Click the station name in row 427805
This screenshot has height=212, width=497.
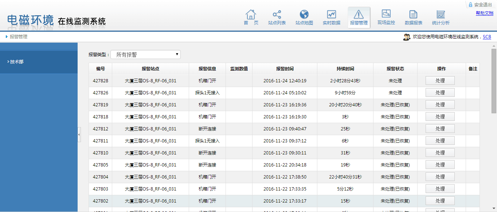(150, 165)
